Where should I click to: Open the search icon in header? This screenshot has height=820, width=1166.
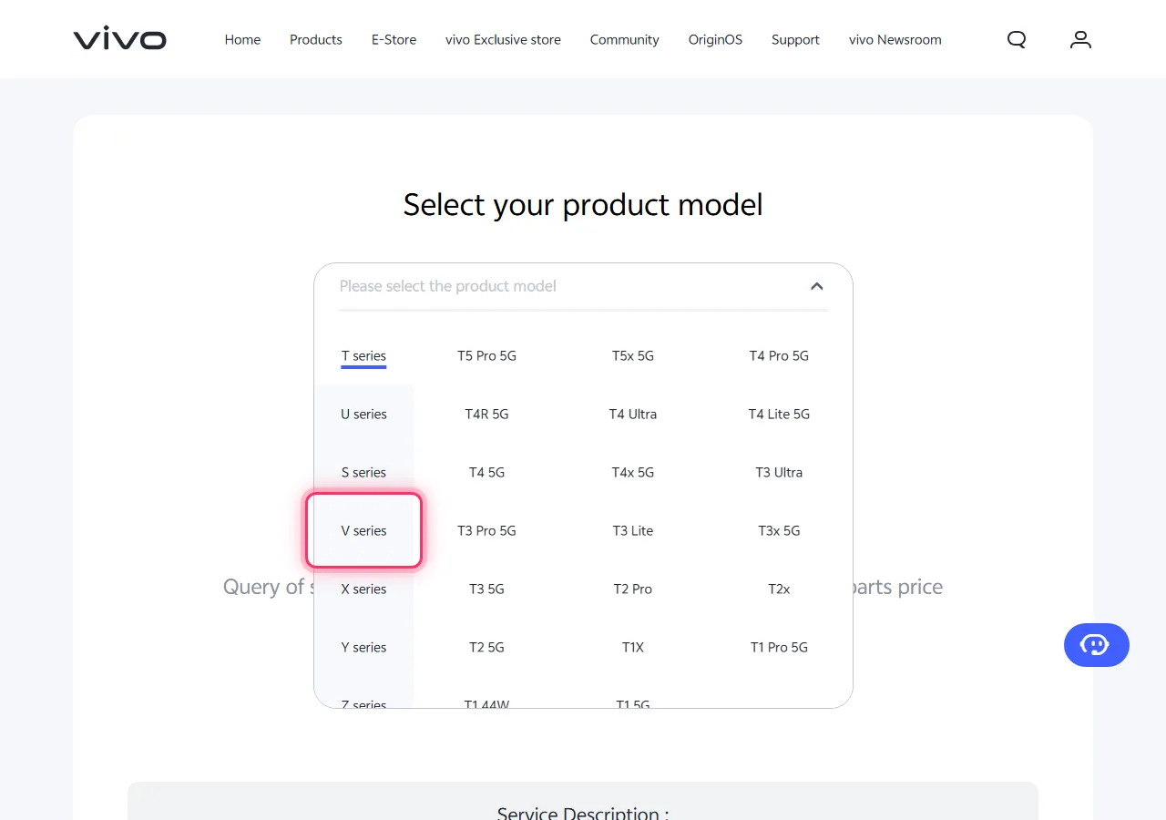(x=1017, y=39)
